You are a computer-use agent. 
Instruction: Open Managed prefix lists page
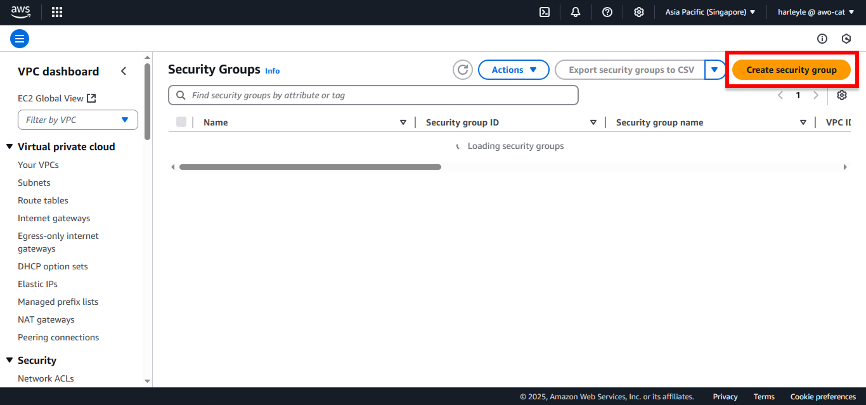tap(58, 302)
